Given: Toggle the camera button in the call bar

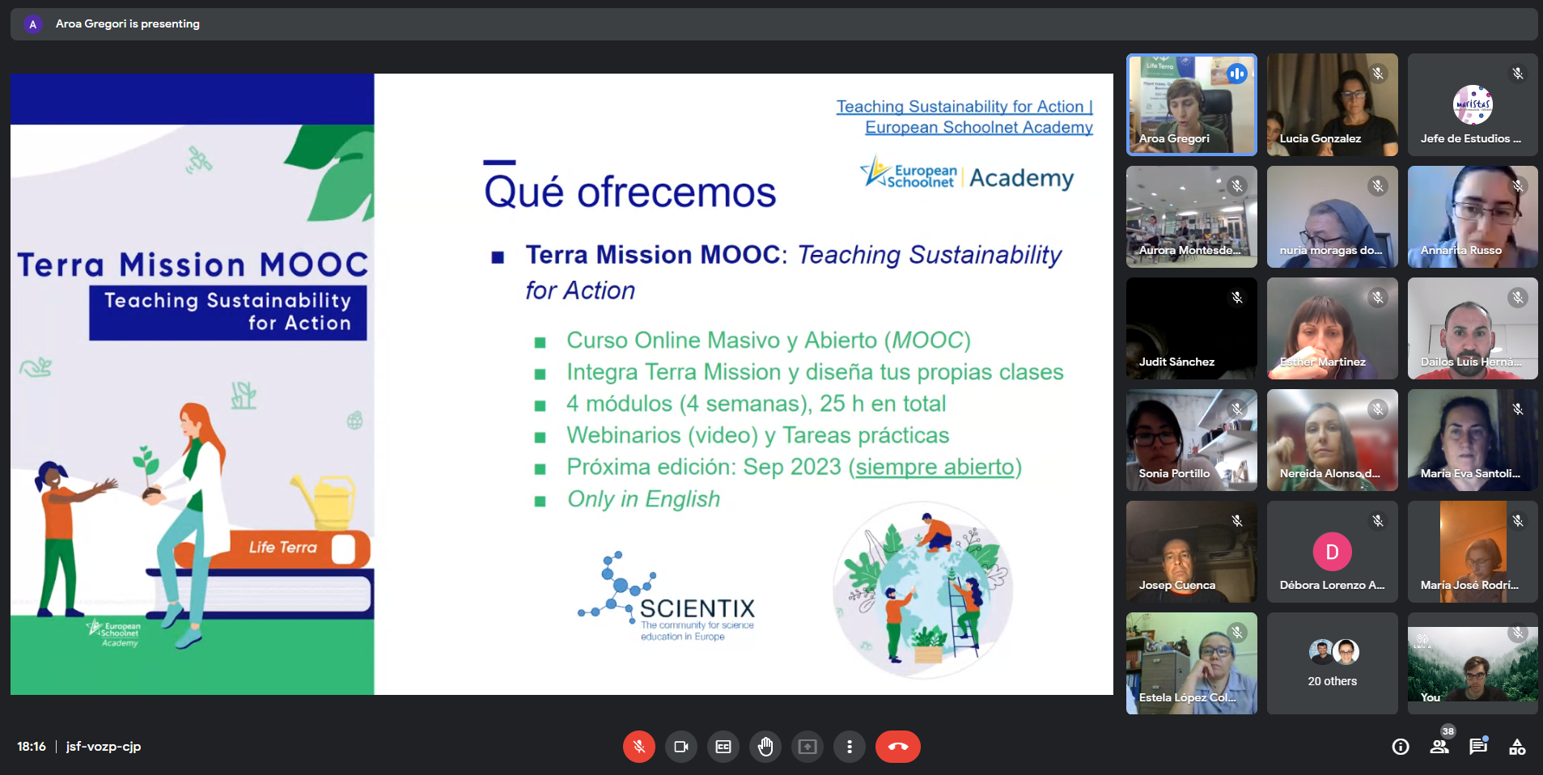Looking at the screenshot, I should [x=681, y=747].
